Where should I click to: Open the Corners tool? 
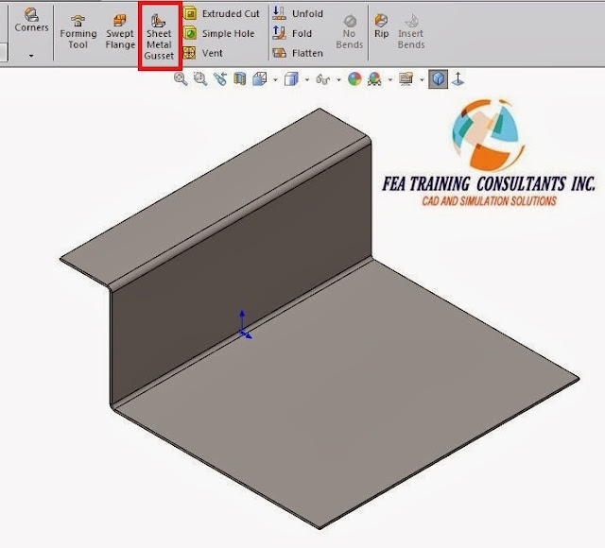pos(31,20)
